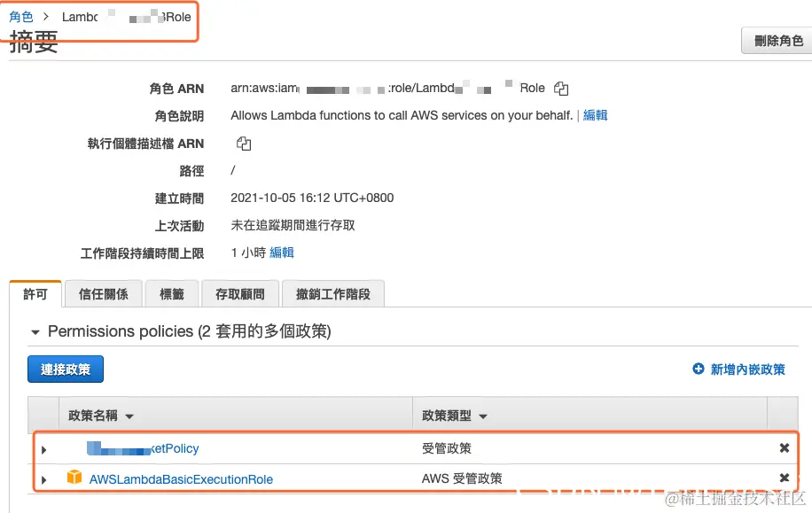Select the 許可 tab
The height and width of the screenshot is (513, 812).
click(x=35, y=294)
